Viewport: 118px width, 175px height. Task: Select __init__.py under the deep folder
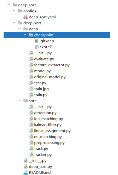pyautogui.click(x=43, y=53)
